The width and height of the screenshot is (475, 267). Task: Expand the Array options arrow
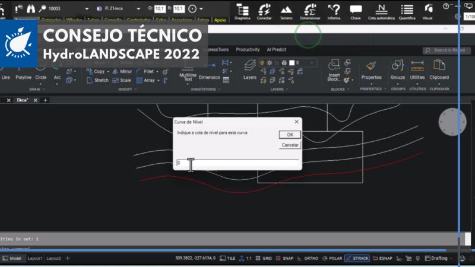point(158,81)
